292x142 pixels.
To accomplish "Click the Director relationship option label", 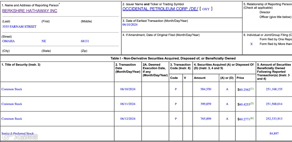I will click(265, 12).
